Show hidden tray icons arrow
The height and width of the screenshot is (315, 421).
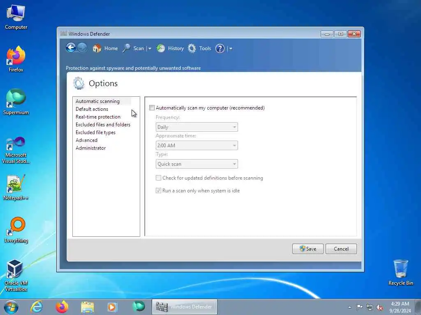click(349, 307)
